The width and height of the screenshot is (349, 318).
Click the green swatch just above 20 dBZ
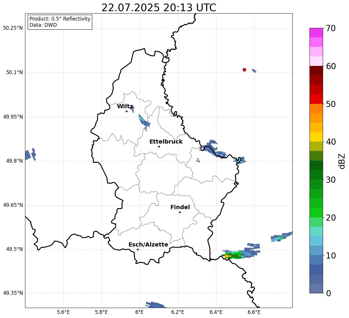(316, 212)
